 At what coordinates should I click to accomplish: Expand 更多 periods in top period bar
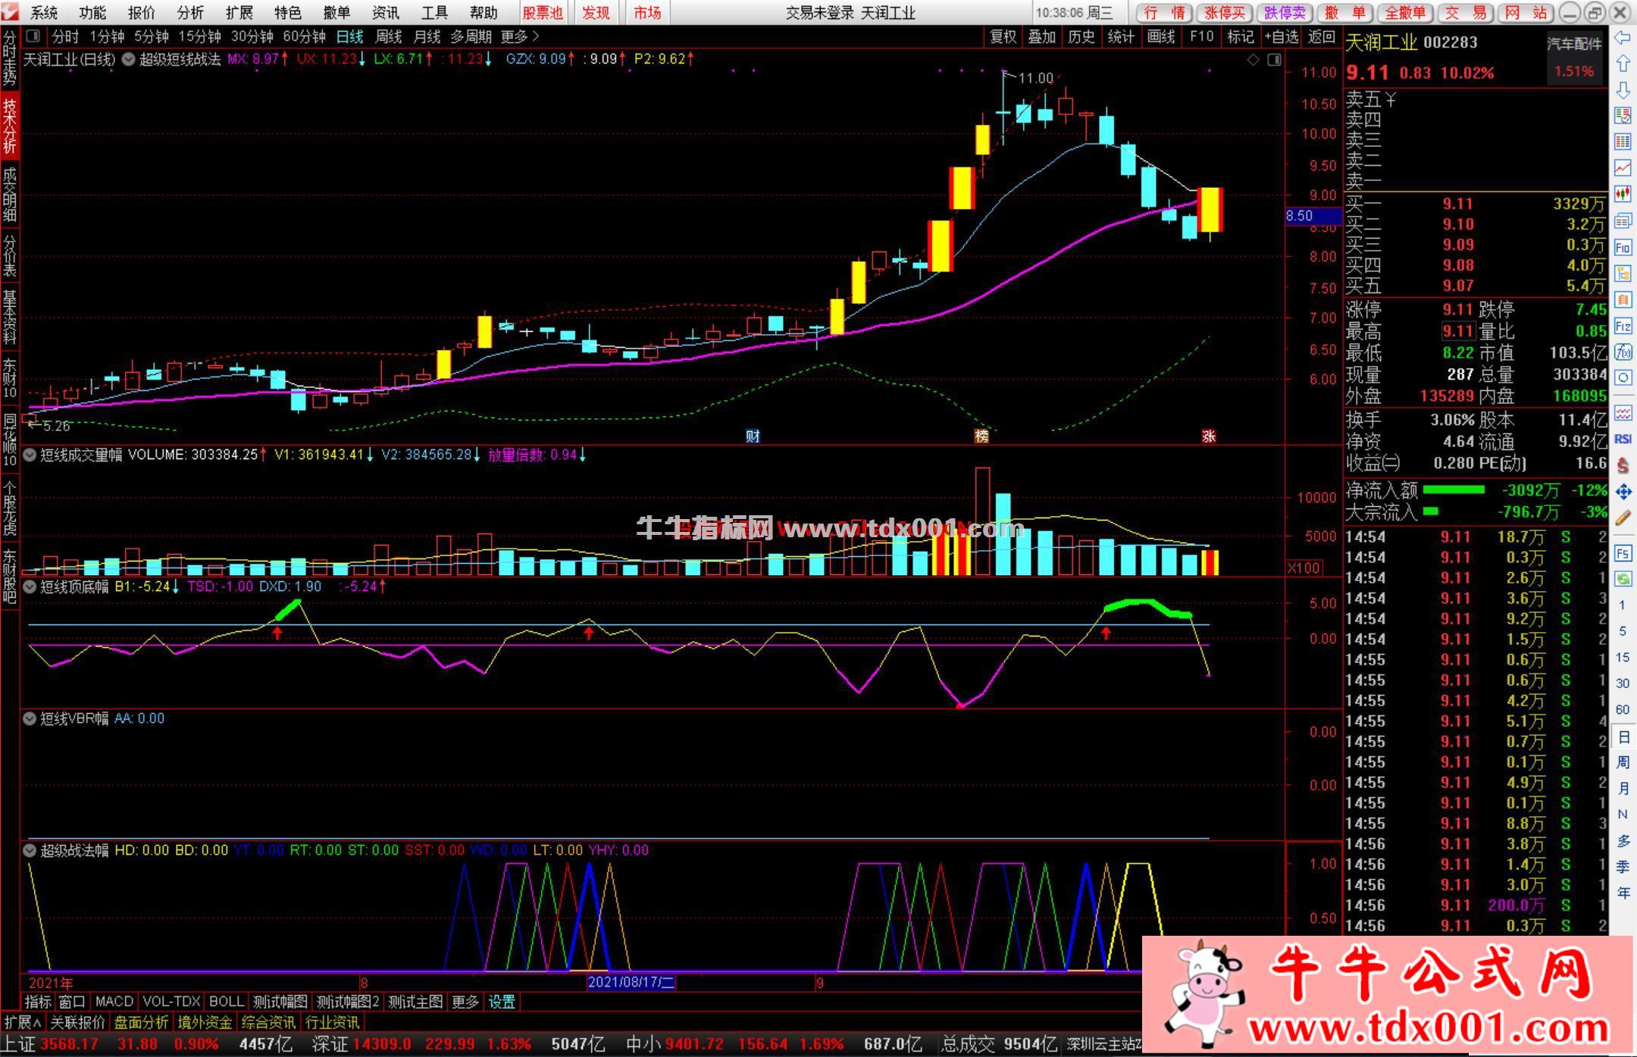(x=520, y=36)
